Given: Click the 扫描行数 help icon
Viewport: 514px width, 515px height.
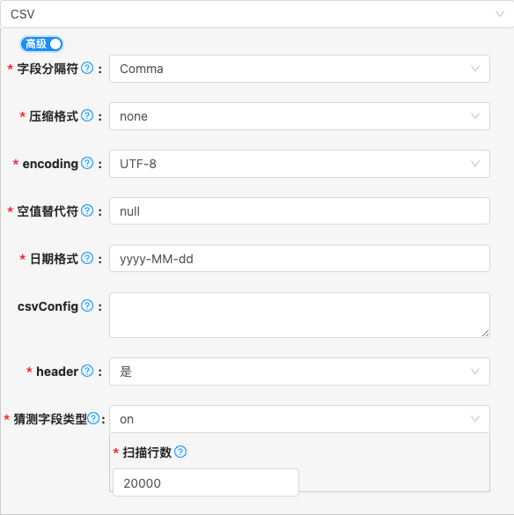Looking at the screenshot, I should pos(180,452).
